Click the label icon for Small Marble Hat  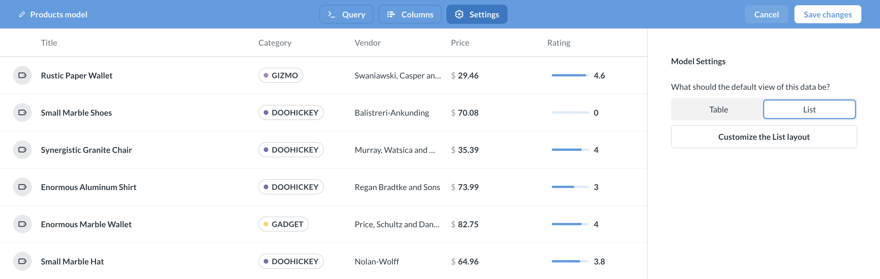(x=22, y=261)
